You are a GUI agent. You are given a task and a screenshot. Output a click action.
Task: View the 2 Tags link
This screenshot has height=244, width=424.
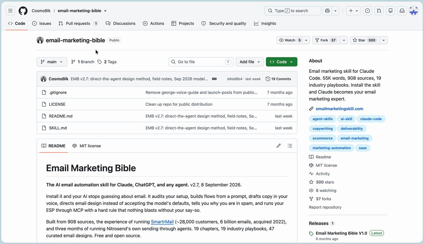[x=107, y=62]
